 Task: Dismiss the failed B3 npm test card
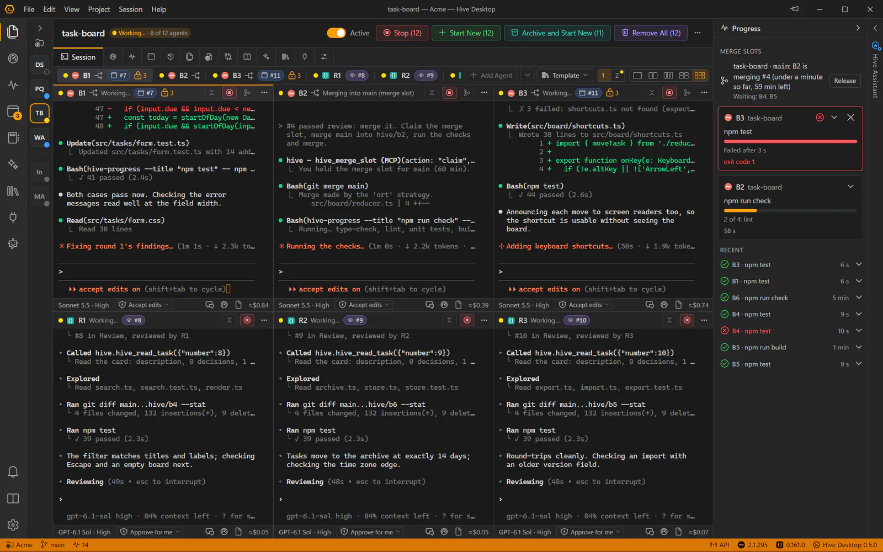pos(851,118)
